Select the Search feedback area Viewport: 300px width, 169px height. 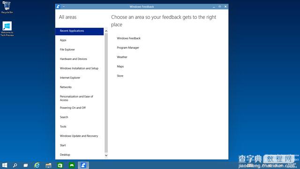click(64, 117)
